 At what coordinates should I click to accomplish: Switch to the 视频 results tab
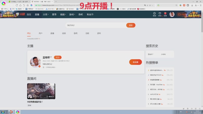point(64,33)
